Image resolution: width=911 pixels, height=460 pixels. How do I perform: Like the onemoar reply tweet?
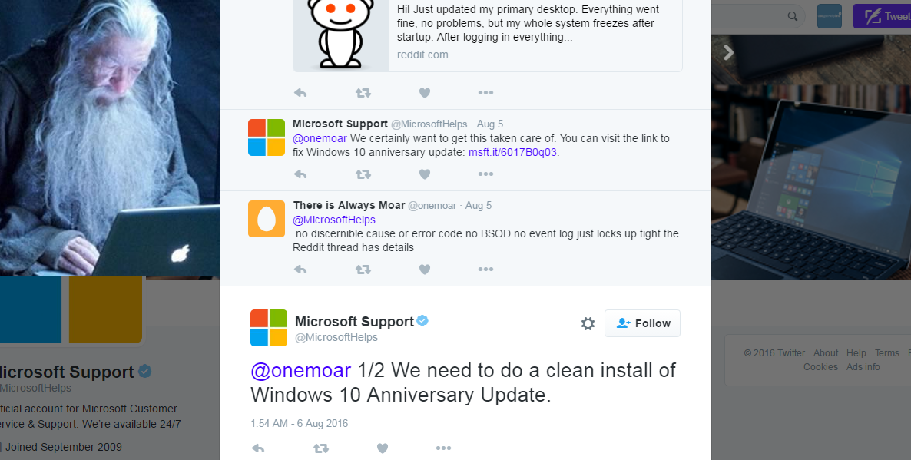coord(425,270)
